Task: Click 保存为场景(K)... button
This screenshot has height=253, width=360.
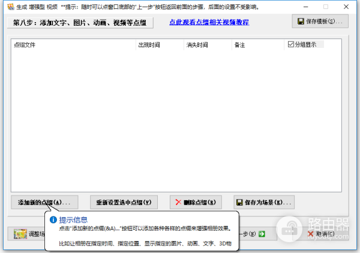Action: point(264,202)
